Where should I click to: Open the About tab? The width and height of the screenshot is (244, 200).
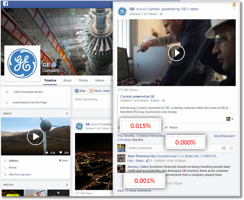[x=67, y=80]
